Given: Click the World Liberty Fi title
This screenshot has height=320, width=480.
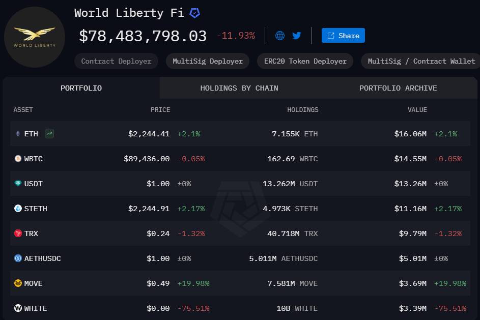Looking at the screenshot, I should point(129,13).
